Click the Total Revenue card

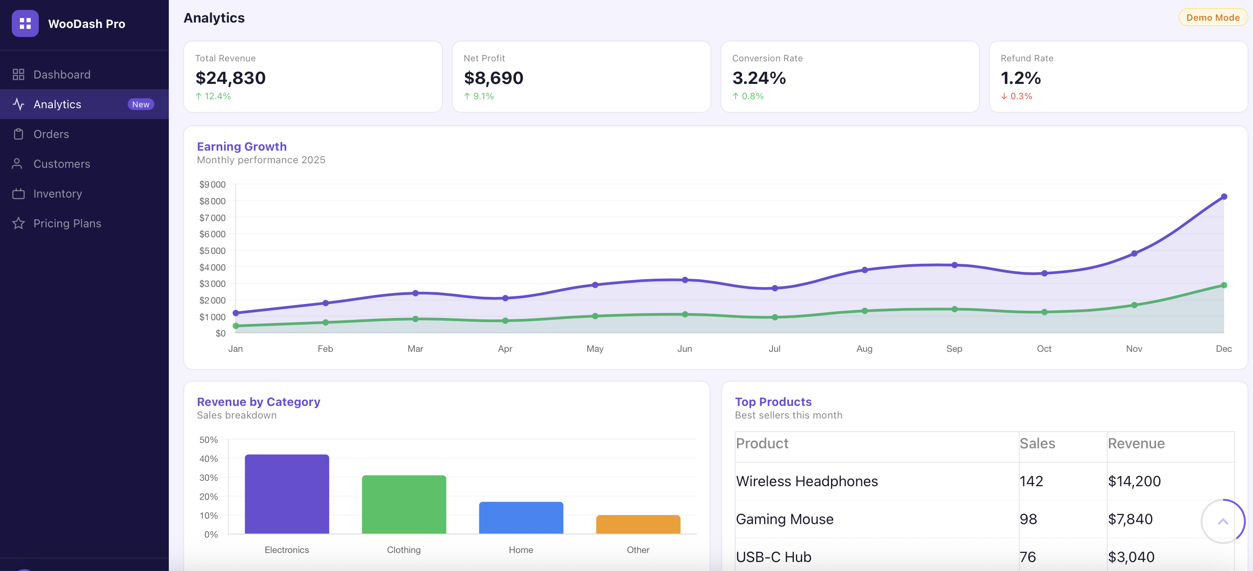tap(313, 77)
